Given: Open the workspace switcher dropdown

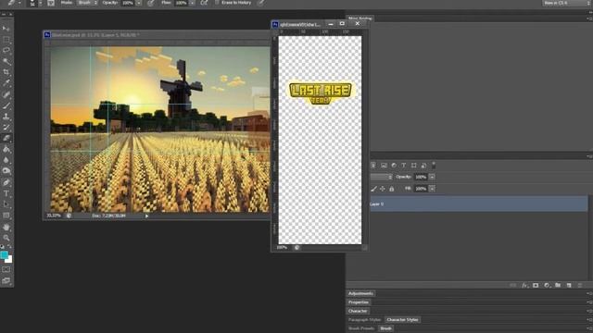Looking at the screenshot, I should pos(566,3).
